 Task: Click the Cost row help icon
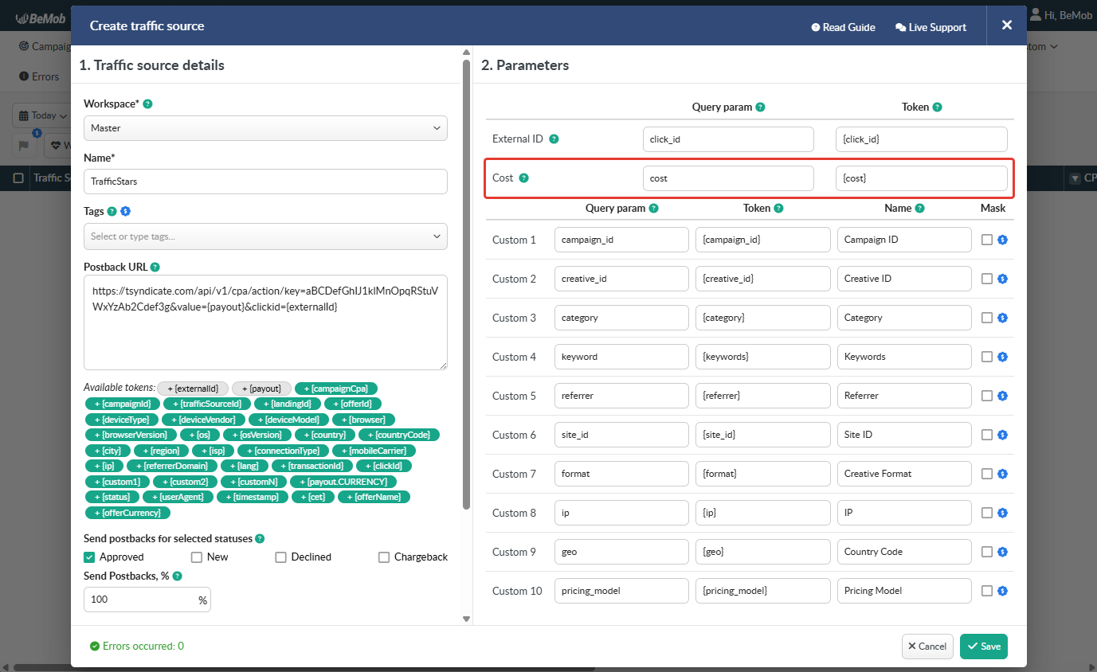point(523,178)
